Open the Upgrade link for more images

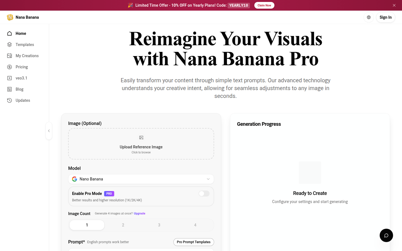point(139,213)
